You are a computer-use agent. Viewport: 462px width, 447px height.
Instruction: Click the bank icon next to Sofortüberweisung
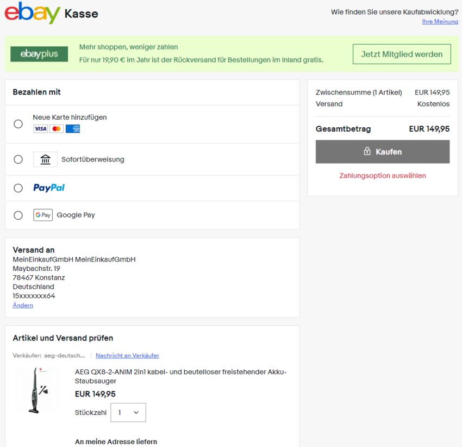click(x=45, y=159)
